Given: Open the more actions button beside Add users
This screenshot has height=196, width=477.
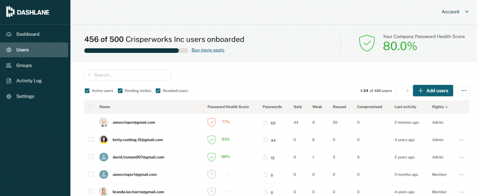Looking at the screenshot, I should pyautogui.click(x=463, y=91).
